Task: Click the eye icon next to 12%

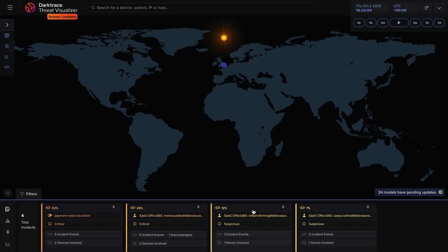Action: [218, 208]
